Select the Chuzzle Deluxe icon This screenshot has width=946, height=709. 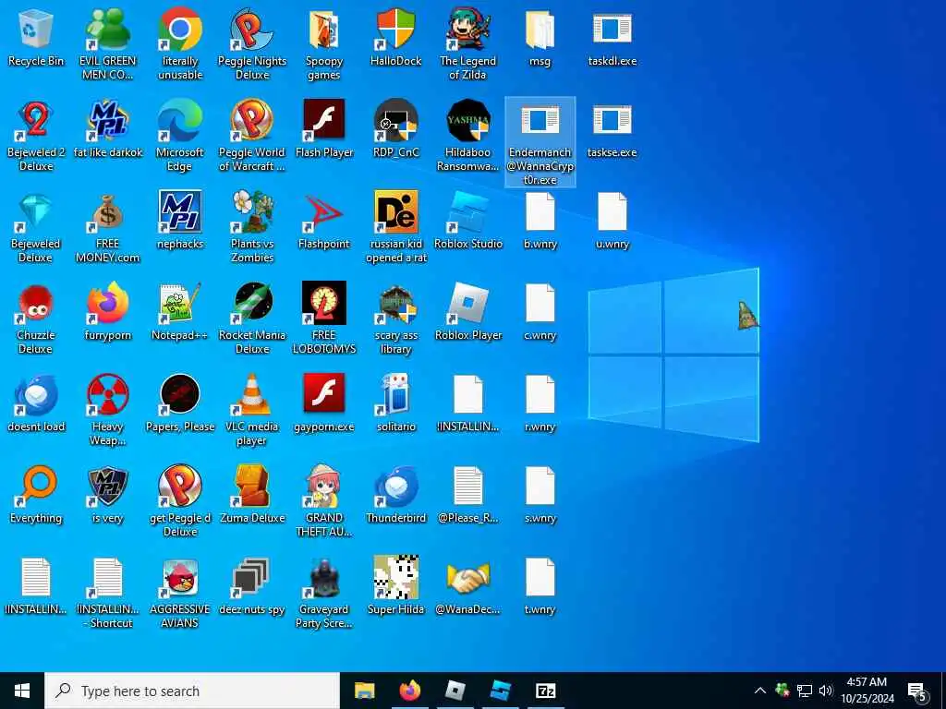point(36,304)
